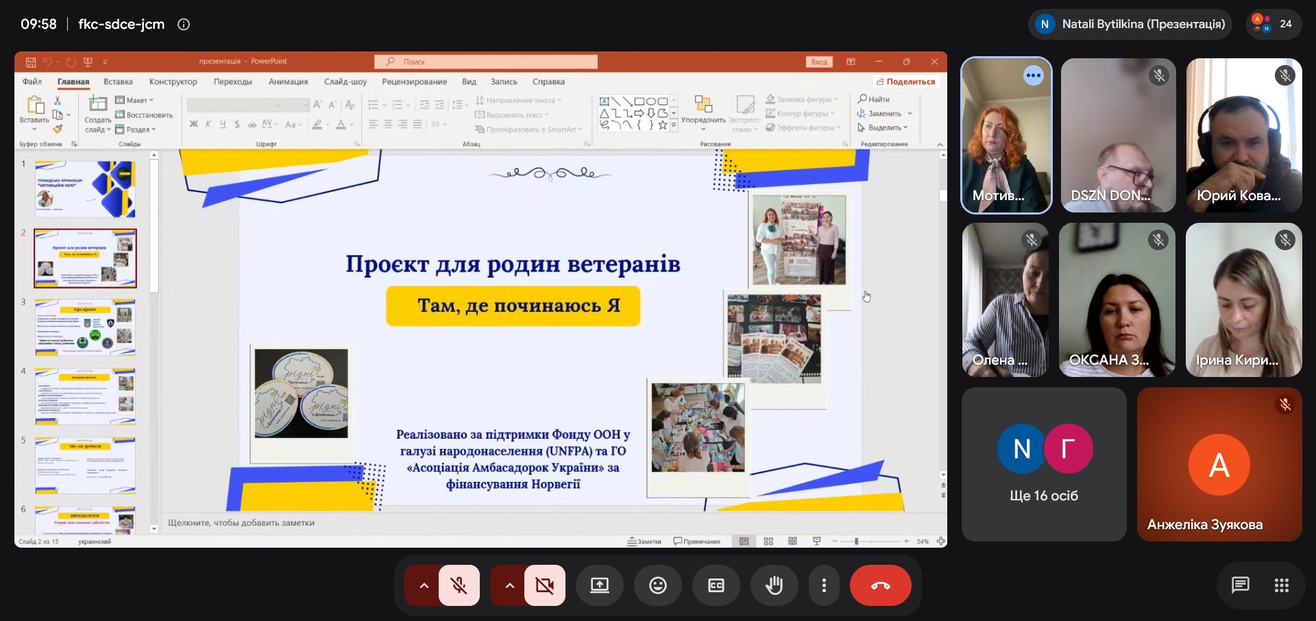Screen dimensions: 1316x621
Task: Open the Выделить selection dropdown
Action: [883, 127]
